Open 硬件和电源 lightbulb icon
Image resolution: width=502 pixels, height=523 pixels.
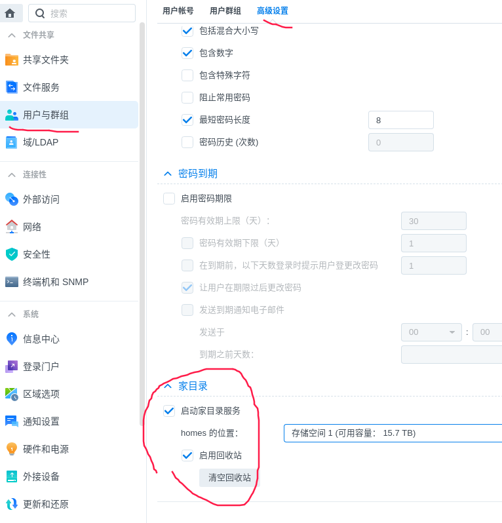click(12, 449)
